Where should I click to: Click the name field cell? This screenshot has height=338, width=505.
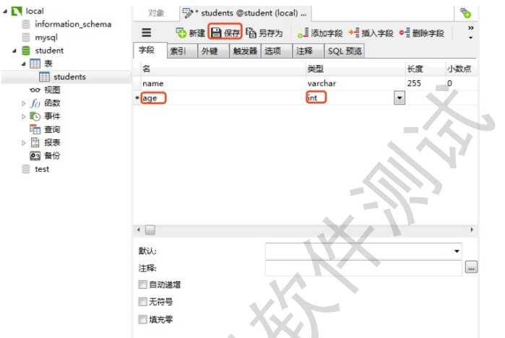pyautogui.click(x=223, y=83)
